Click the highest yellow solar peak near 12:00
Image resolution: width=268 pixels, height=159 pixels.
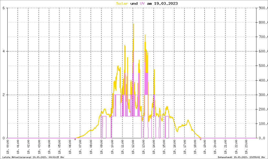tap(133, 24)
